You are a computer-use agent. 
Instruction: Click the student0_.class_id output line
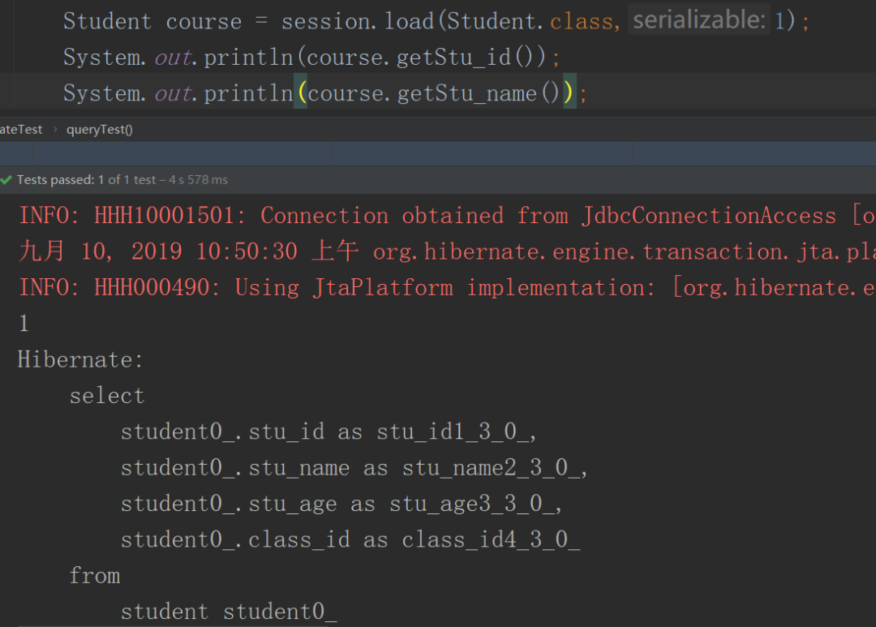click(350, 540)
